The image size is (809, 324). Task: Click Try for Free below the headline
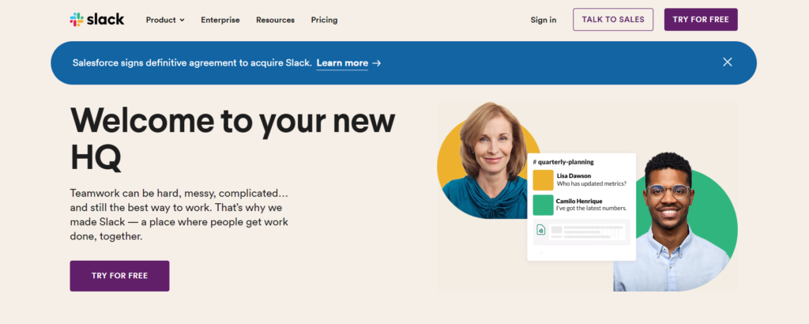(x=120, y=276)
